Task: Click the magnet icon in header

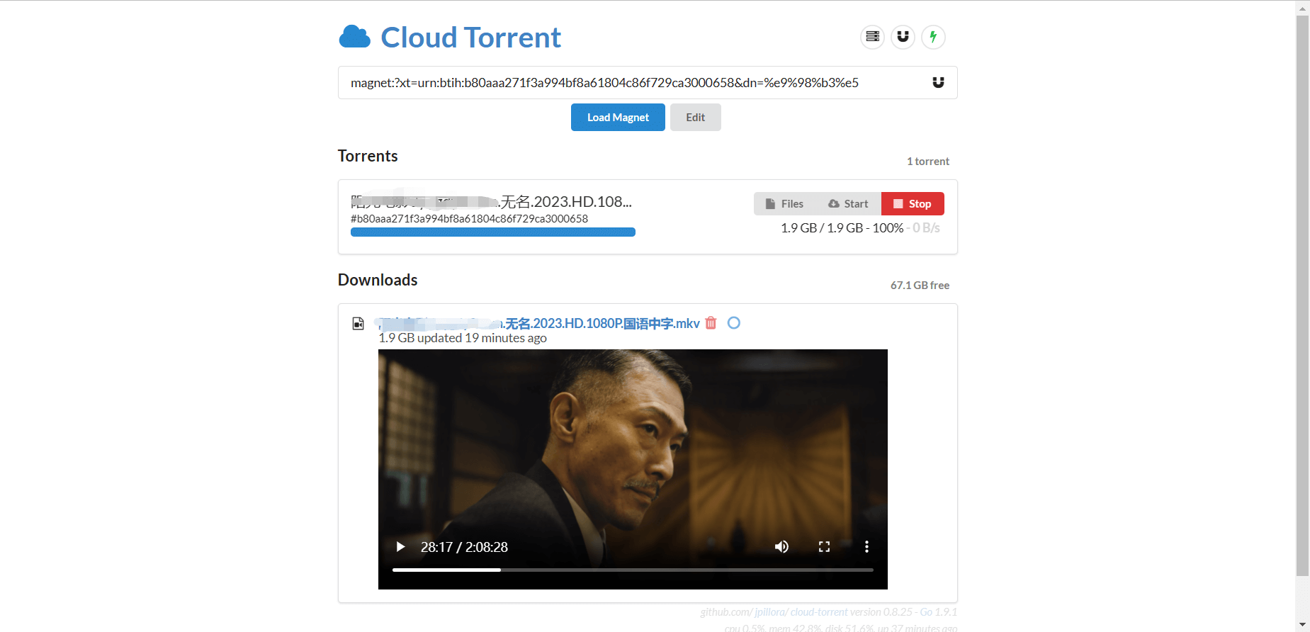Action: 903,37
